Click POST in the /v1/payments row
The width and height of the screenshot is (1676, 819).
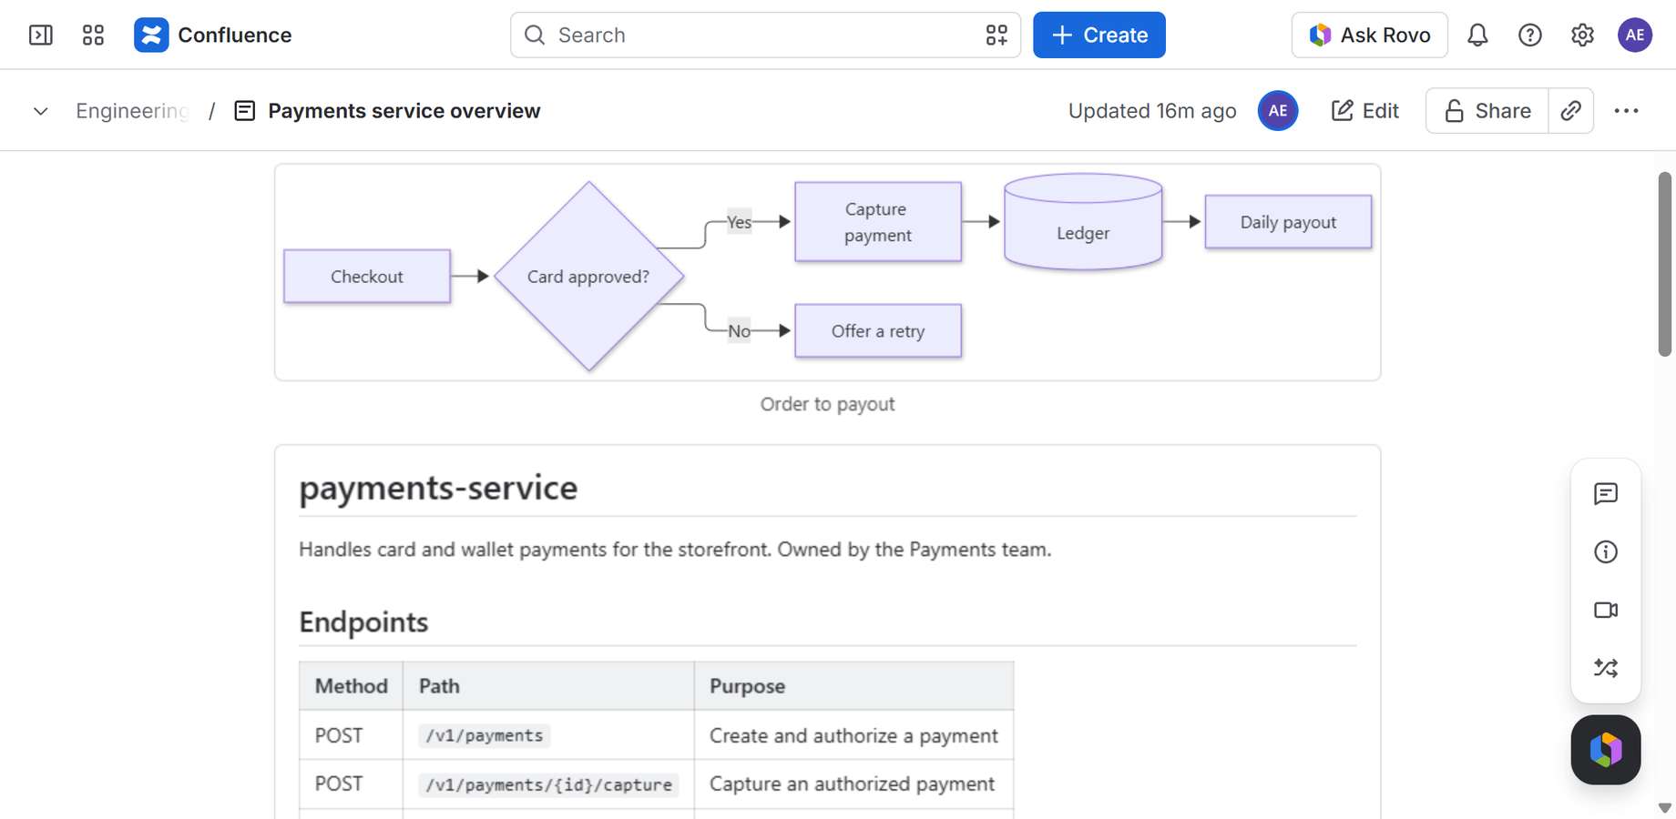(339, 735)
